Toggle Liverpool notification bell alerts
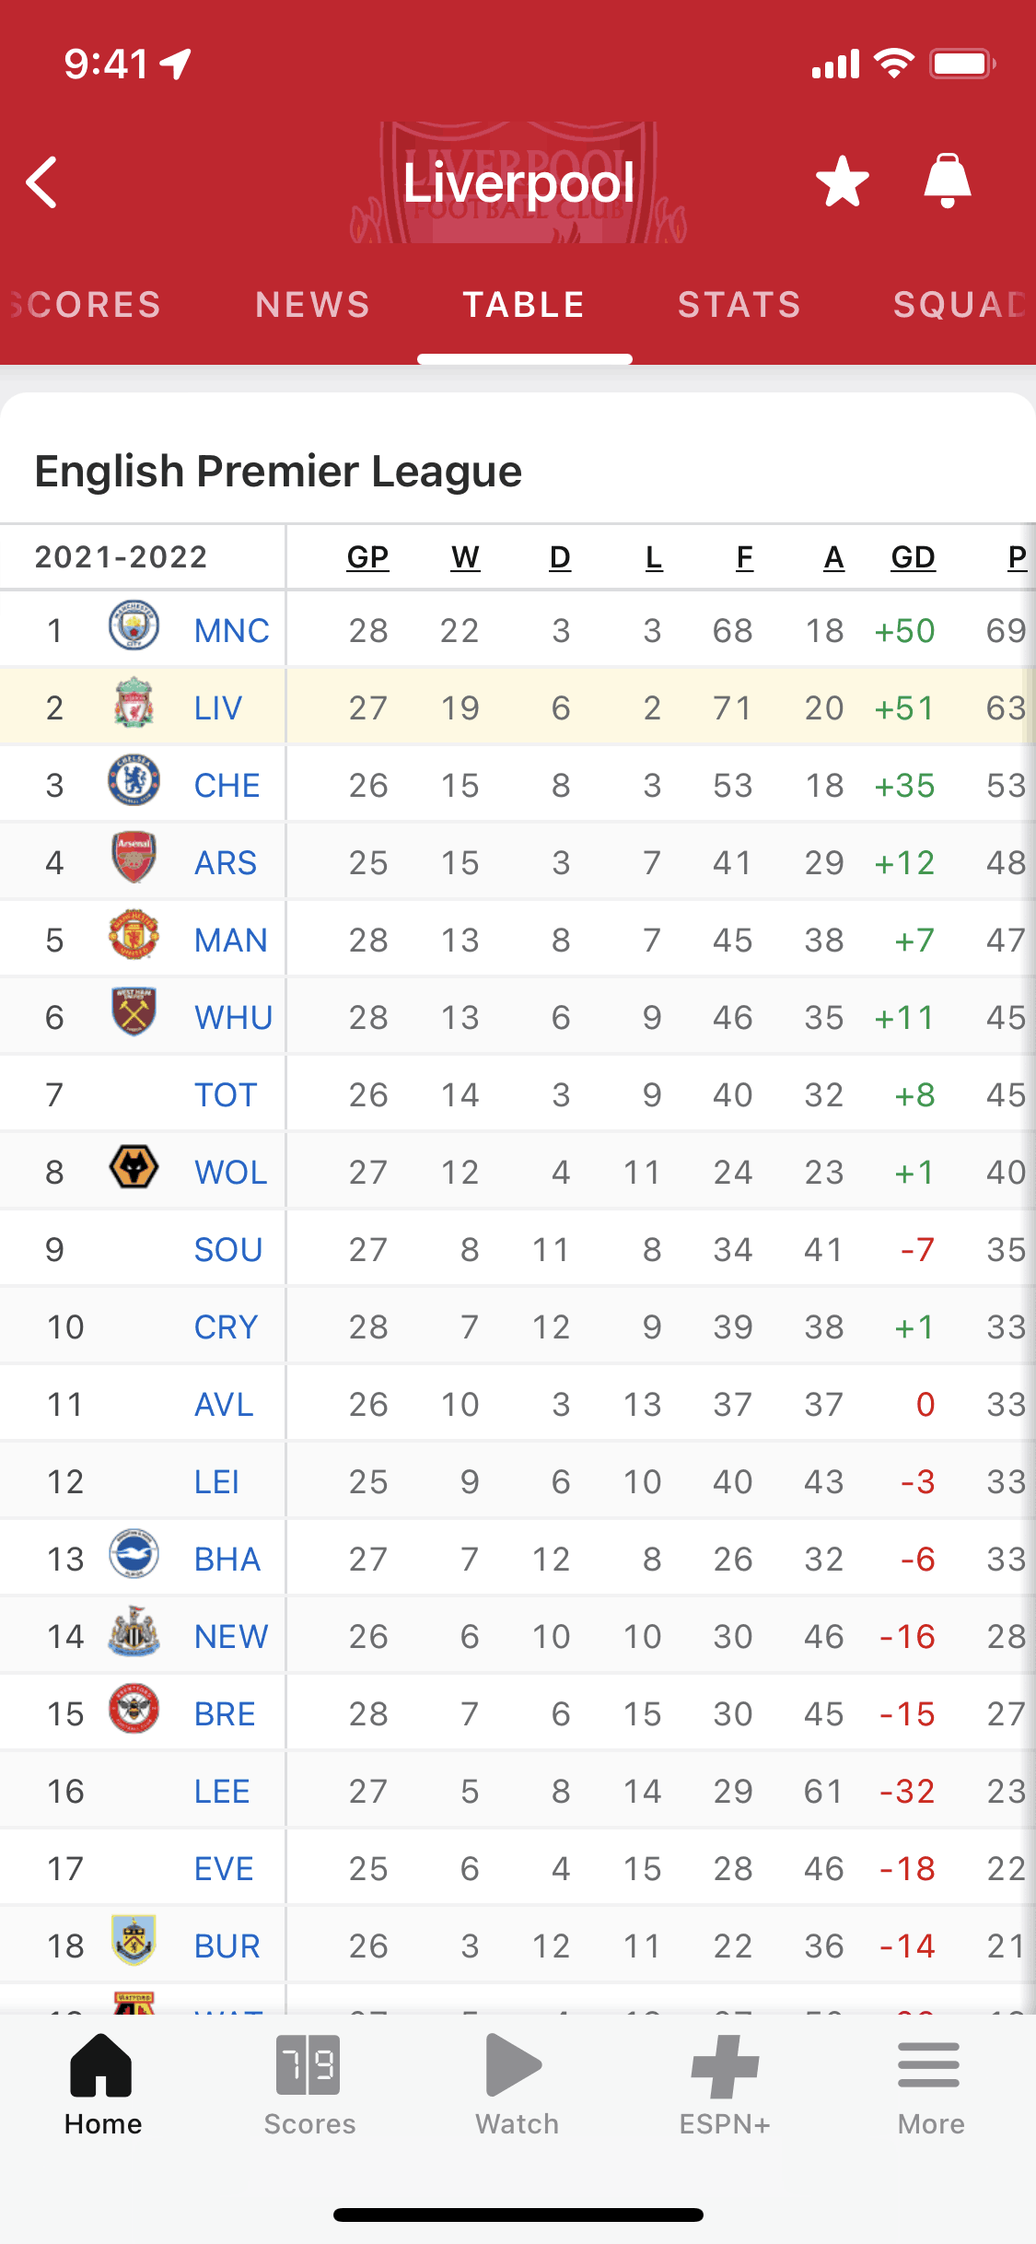1036x2244 pixels. pos(947,181)
